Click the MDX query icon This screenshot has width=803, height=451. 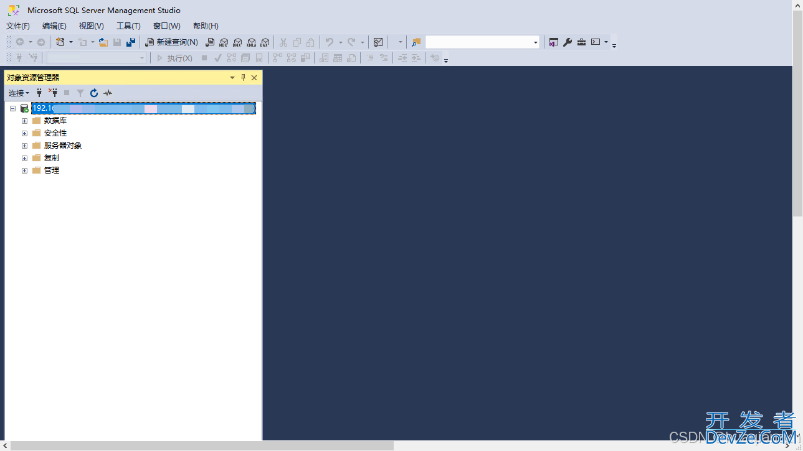pos(224,42)
